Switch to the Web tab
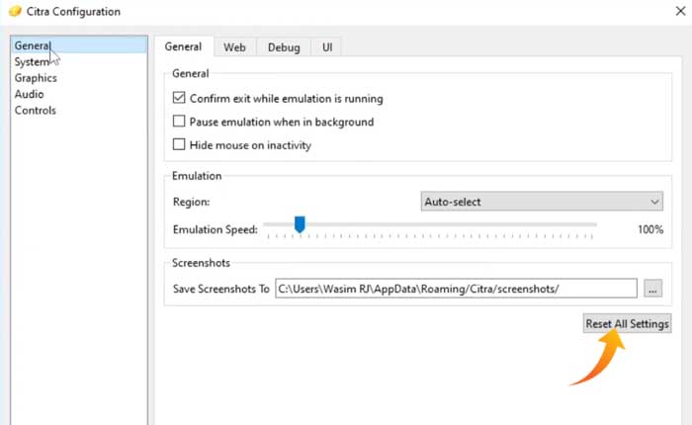Viewport: 692px width, 425px height. [x=234, y=47]
